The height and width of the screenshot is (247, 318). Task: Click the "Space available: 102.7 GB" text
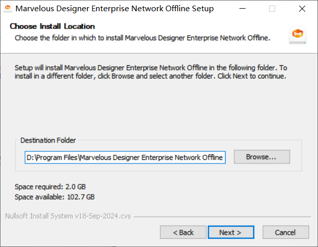54,197
